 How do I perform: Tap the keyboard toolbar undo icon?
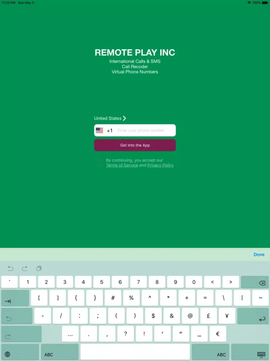(x=10, y=268)
